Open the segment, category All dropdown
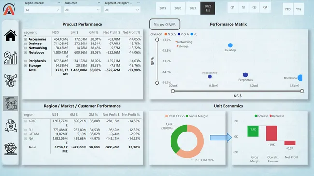Image resolution: width=314 pixels, height=176 pixels. coord(122,10)
